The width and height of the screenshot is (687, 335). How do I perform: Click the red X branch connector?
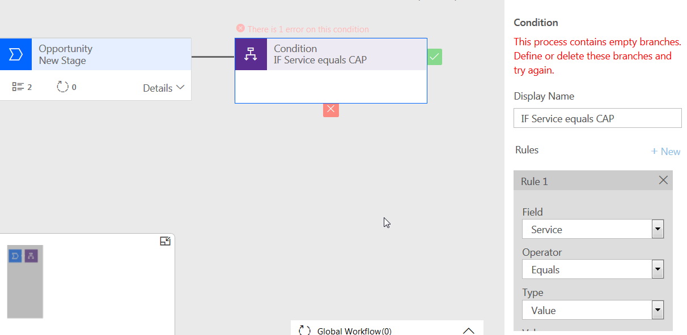point(331,109)
